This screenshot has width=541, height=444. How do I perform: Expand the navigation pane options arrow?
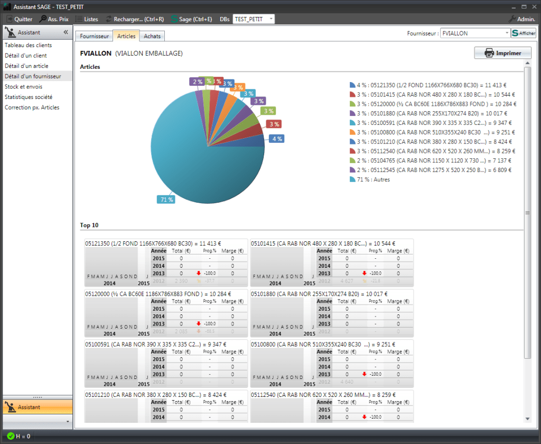(67, 421)
